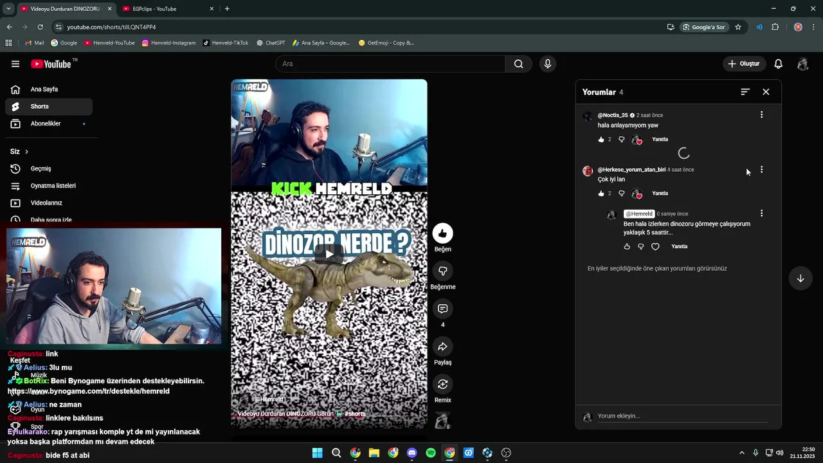The image size is (823, 463).
Task: Like the Herkese_yorum_atan_biri comment
Action: [x=601, y=194]
